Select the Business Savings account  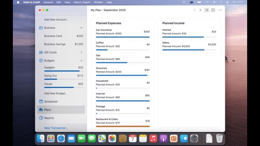click(61, 44)
